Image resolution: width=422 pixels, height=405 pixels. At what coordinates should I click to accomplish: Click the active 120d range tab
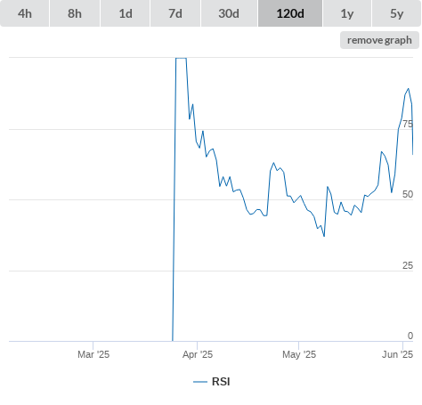[290, 13]
